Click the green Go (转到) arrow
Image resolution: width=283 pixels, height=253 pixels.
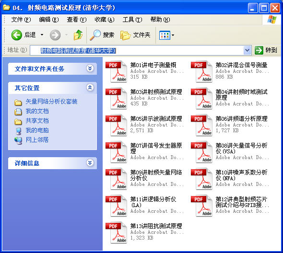pyautogui.click(x=259, y=50)
